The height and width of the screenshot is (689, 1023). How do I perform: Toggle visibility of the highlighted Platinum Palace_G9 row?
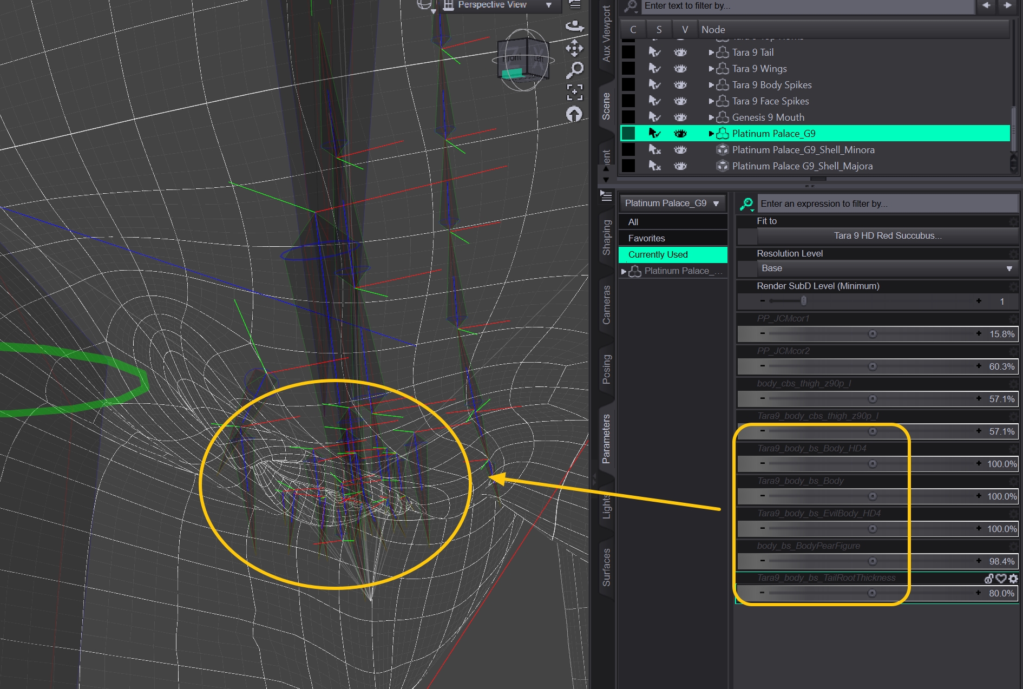pos(680,134)
